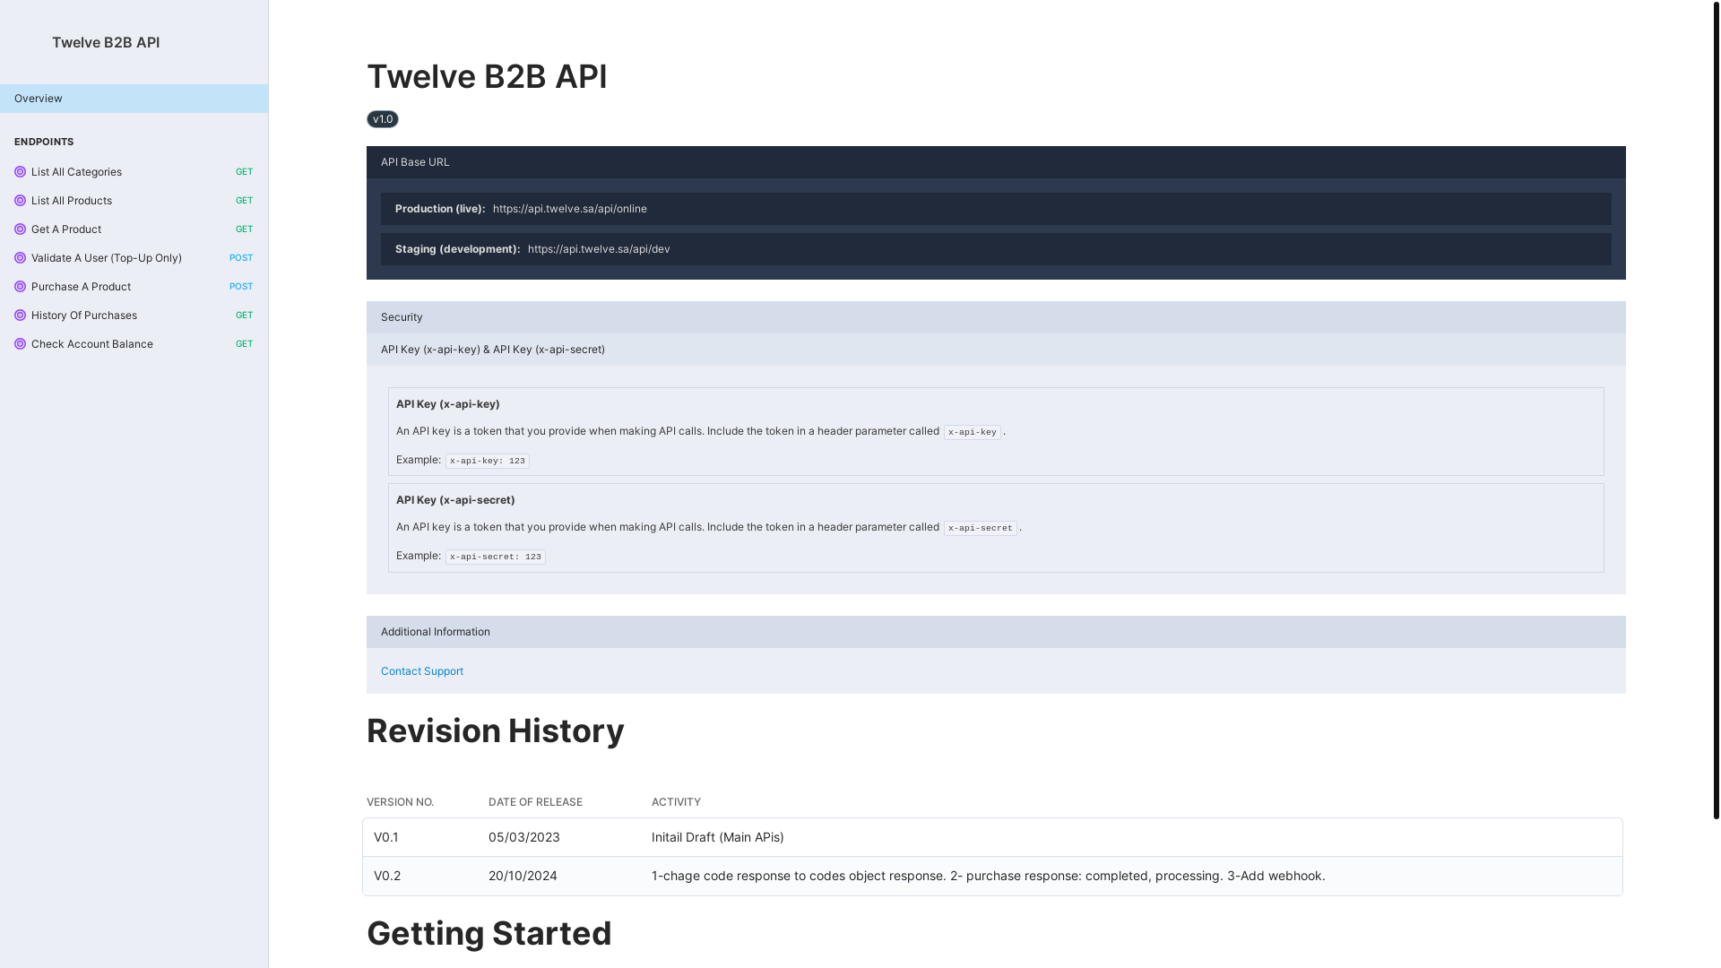The width and height of the screenshot is (1721, 968).
Task: Go to the Get A Product endpoint
Action: [134, 229]
